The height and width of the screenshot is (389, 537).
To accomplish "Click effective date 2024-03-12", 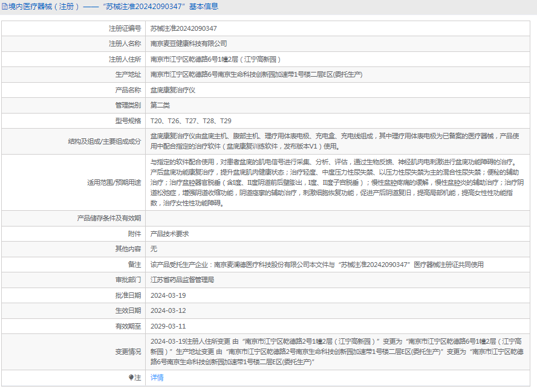I will coord(168,310).
